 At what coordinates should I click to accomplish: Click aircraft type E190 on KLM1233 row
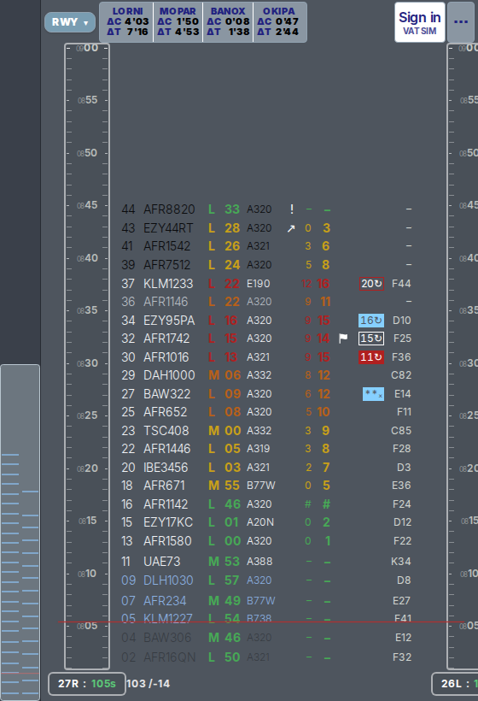coord(259,284)
